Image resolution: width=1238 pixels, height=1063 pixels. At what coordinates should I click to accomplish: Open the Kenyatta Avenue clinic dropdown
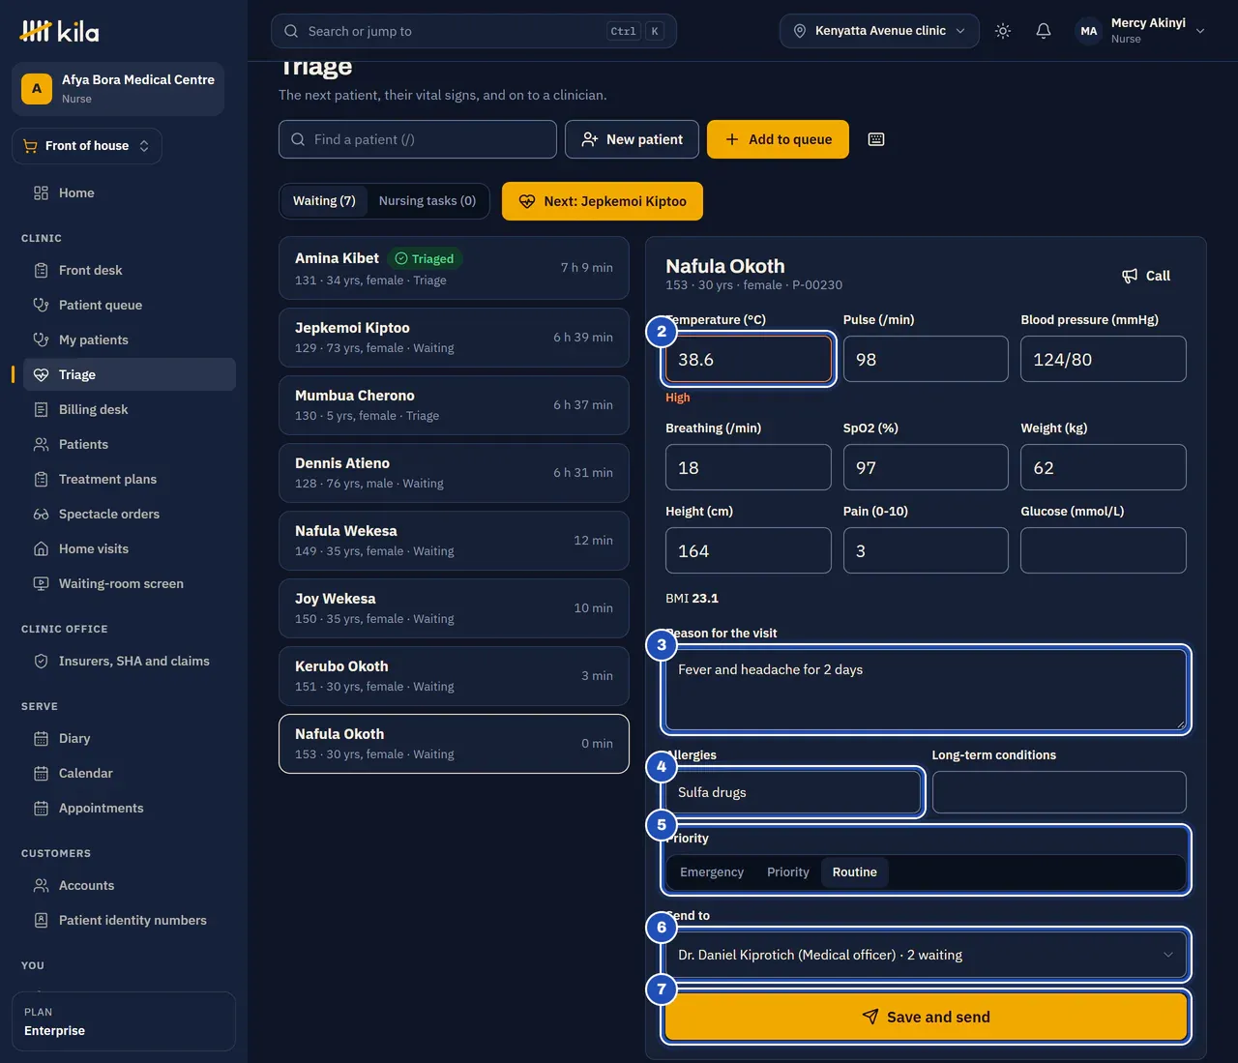[879, 31]
